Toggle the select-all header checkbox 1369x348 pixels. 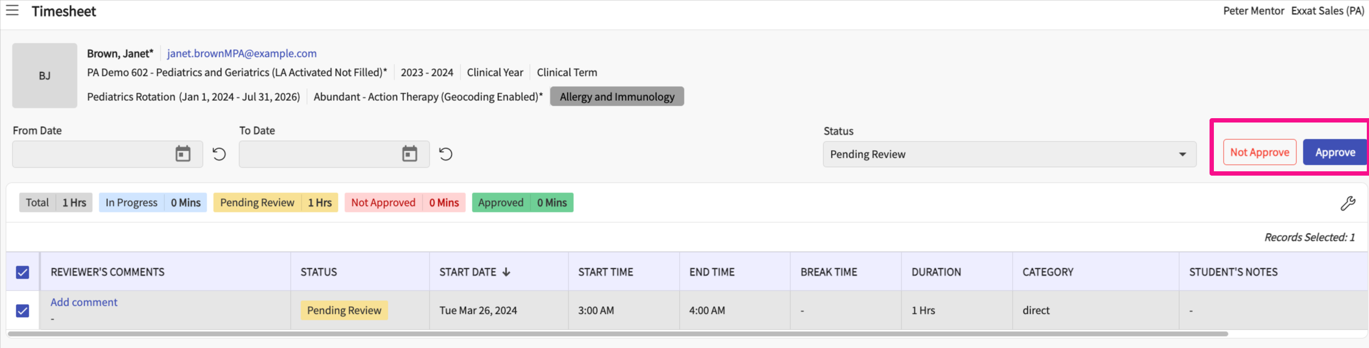[22, 272]
